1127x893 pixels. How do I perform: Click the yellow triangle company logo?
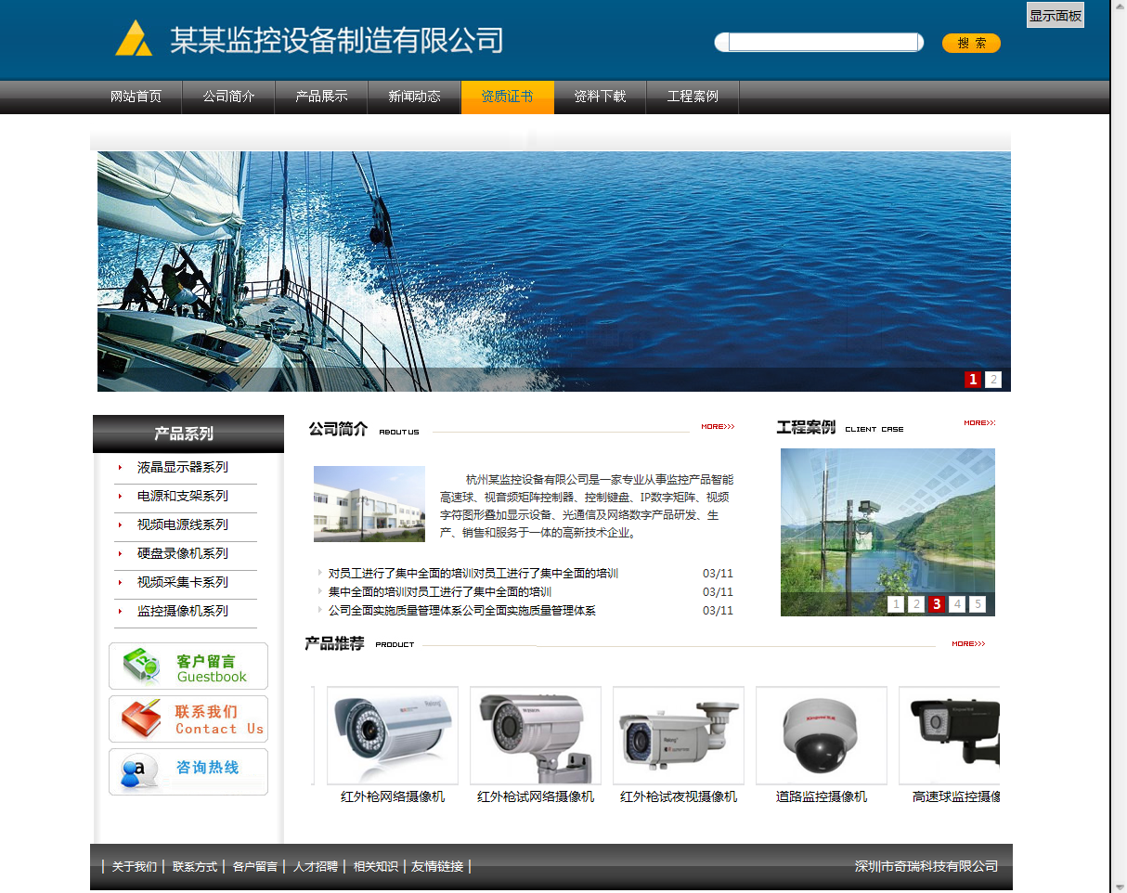tap(134, 39)
